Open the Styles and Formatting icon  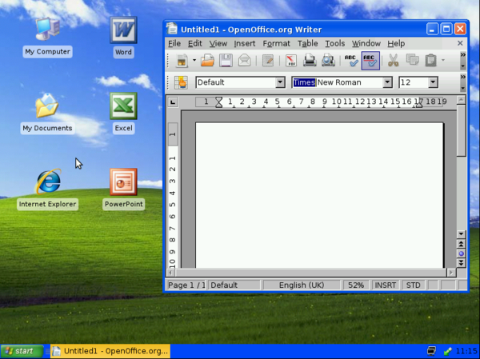(x=181, y=82)
